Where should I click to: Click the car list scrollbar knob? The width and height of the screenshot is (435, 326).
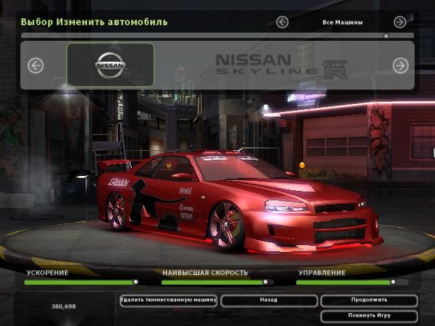click(386, 36)
